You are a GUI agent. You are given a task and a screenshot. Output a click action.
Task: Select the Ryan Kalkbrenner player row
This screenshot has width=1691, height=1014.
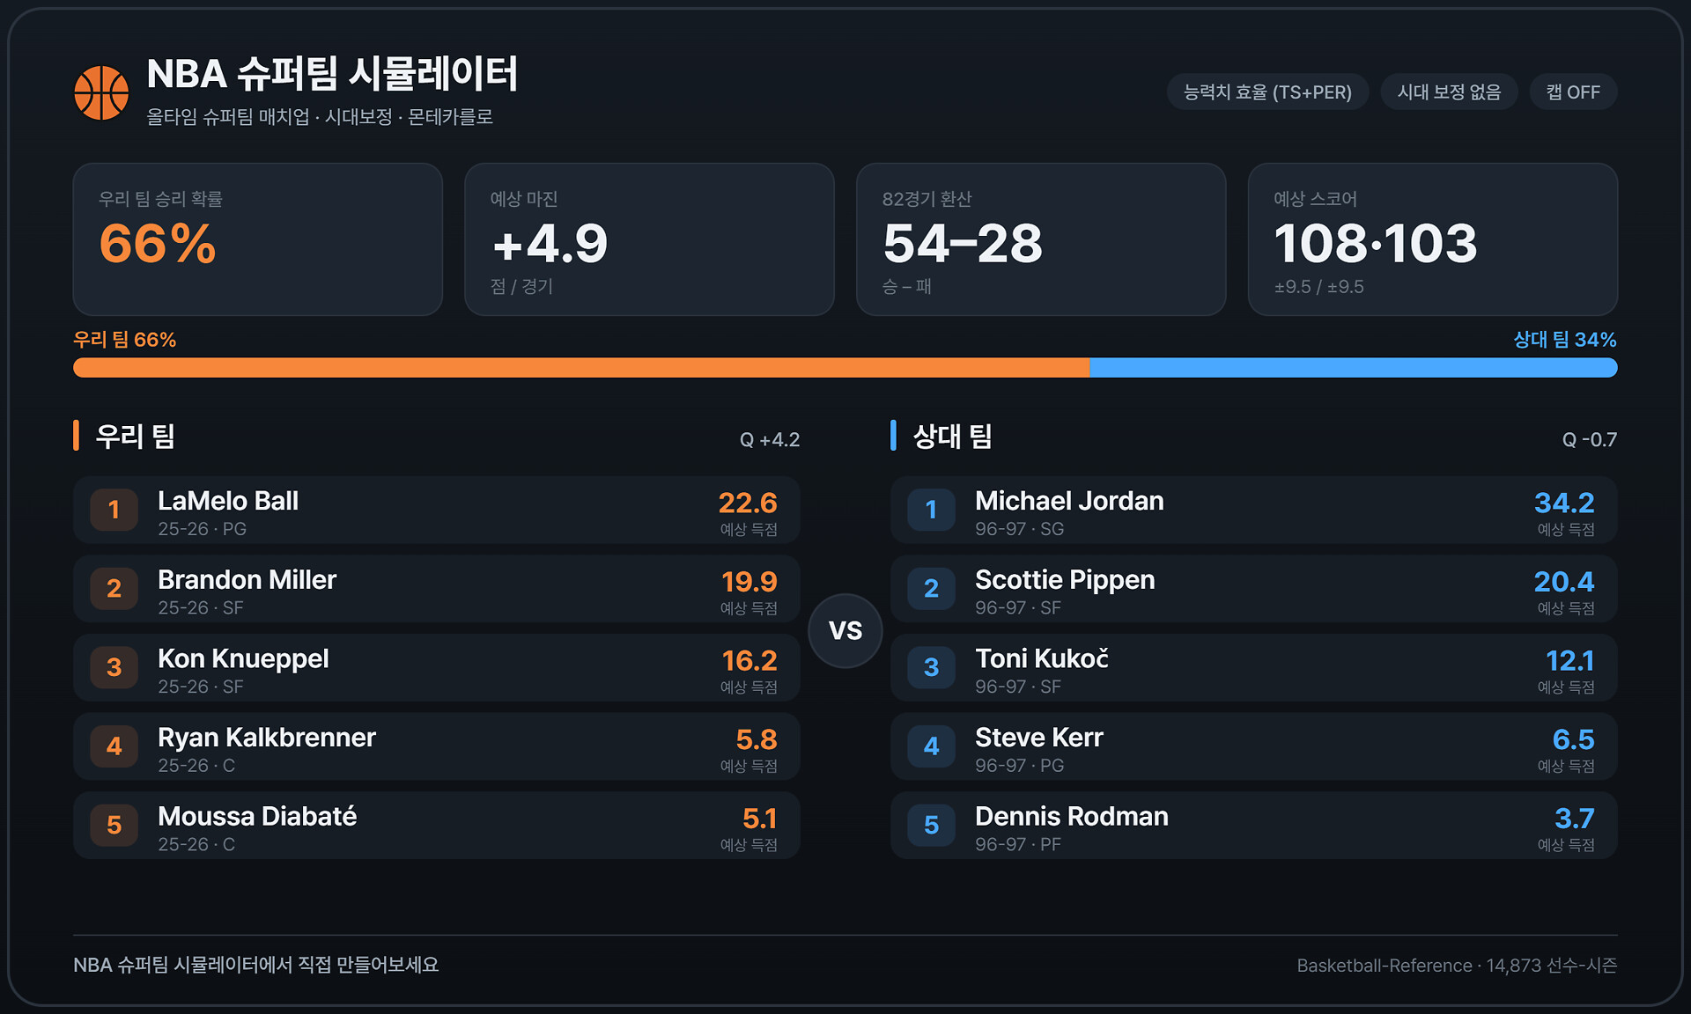(436, 746)
